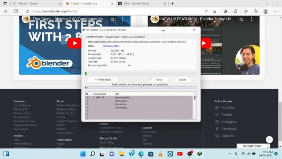Play the First Steps Blender video

[74, 43]
